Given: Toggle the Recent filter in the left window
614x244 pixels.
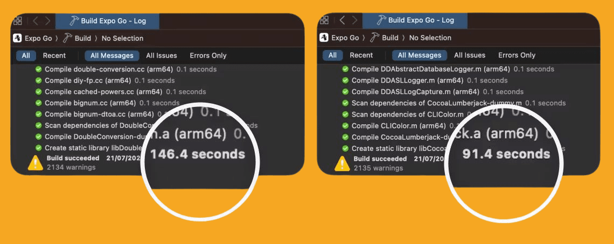Looking at the screenshot, I should click(54, 55).
